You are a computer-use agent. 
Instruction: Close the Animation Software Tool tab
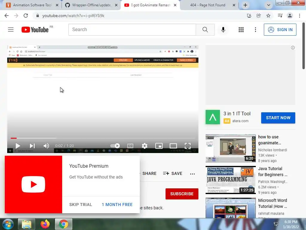57,5
